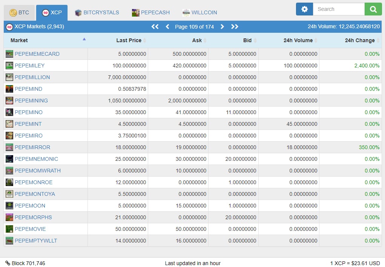The image size is (385, 267).
Task: Open the PEPEMOMWRATH market link
Action: pyautogui.click(x=38, y=171)
